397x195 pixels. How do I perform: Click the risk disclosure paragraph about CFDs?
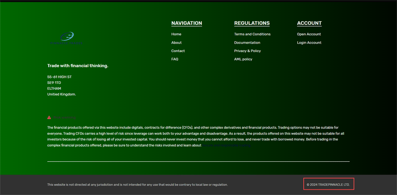pyautogui.click(x=196, y=136)
